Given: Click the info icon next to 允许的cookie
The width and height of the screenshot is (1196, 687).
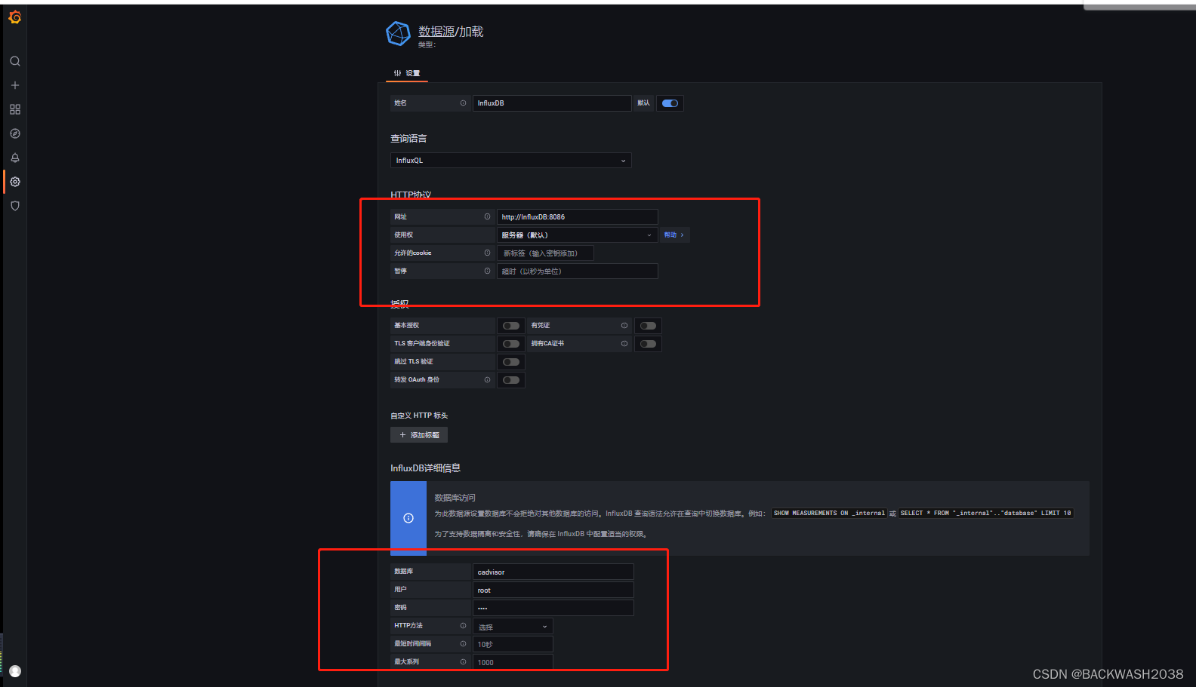Looking at the screenshot, I should pos(487,253).
